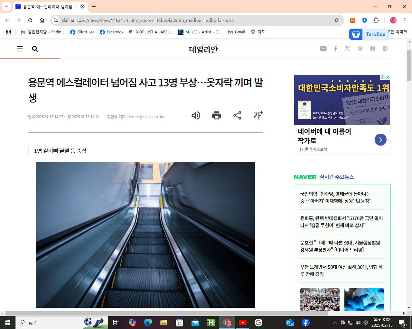Open the protest crowd news thumbnail
412x329 pixels.
[x=320, y=299]
